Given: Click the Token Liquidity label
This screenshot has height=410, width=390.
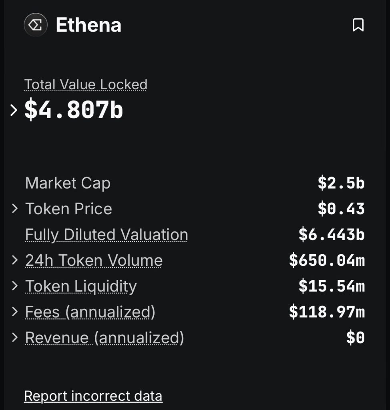Looking at the screenshot, I should coord(81,286).
